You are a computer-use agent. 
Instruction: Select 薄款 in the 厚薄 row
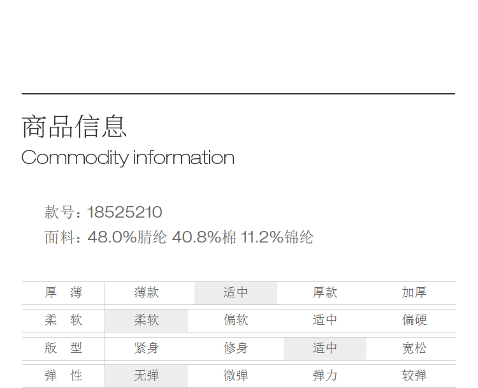coord(147,293)
